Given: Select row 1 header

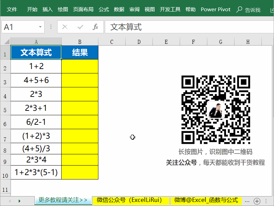Looking at the screenshot, I should 5,53.
